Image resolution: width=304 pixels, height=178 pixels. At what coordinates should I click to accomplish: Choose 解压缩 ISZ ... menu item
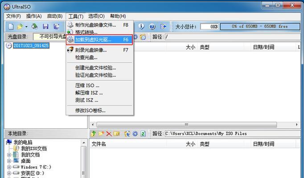(x=100, y=93)
